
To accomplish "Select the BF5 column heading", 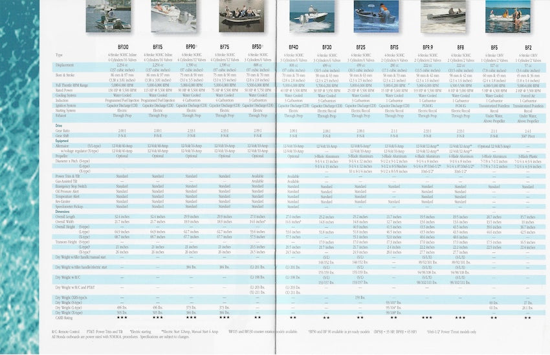I will (494, 47).
